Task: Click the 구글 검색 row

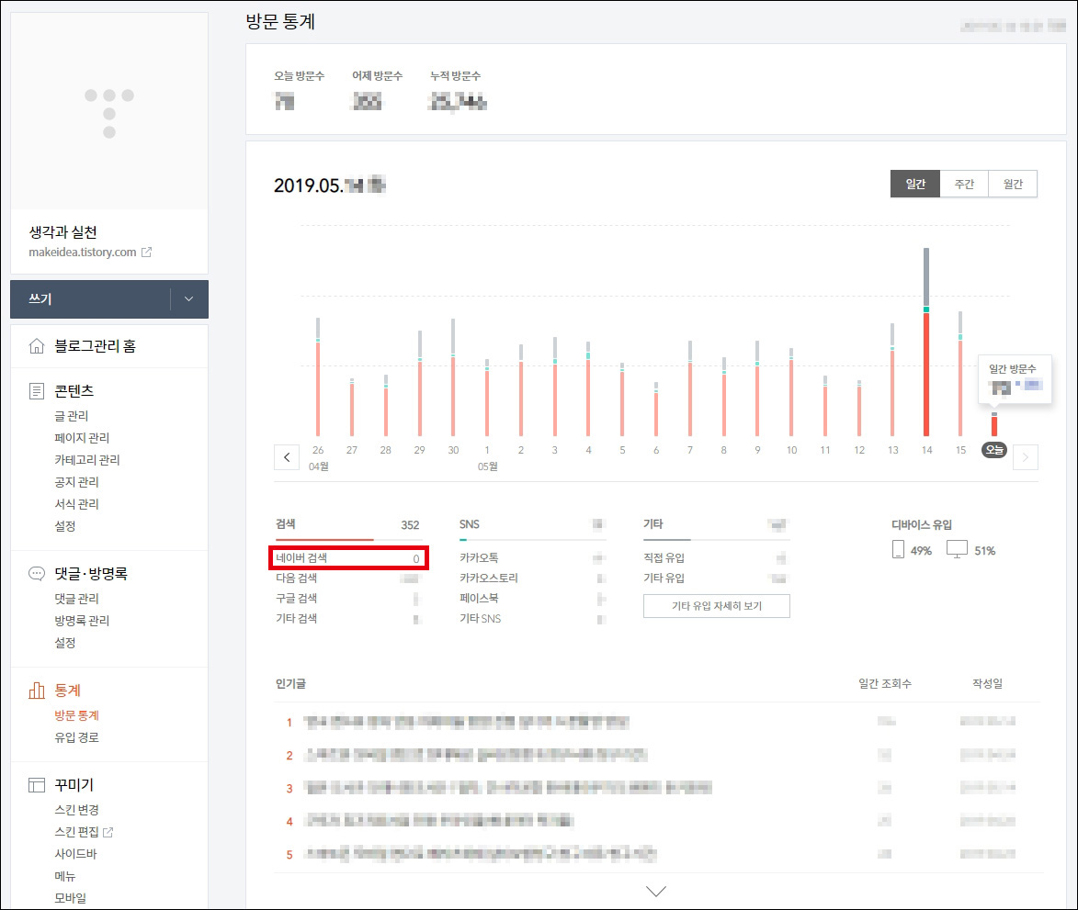Action: click(347, 598)
